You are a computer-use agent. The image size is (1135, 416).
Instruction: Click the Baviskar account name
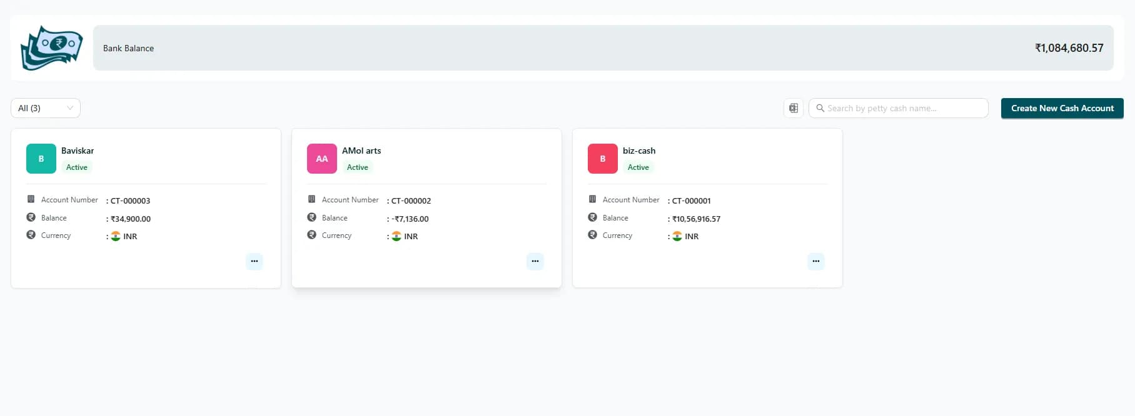point(78,151)
